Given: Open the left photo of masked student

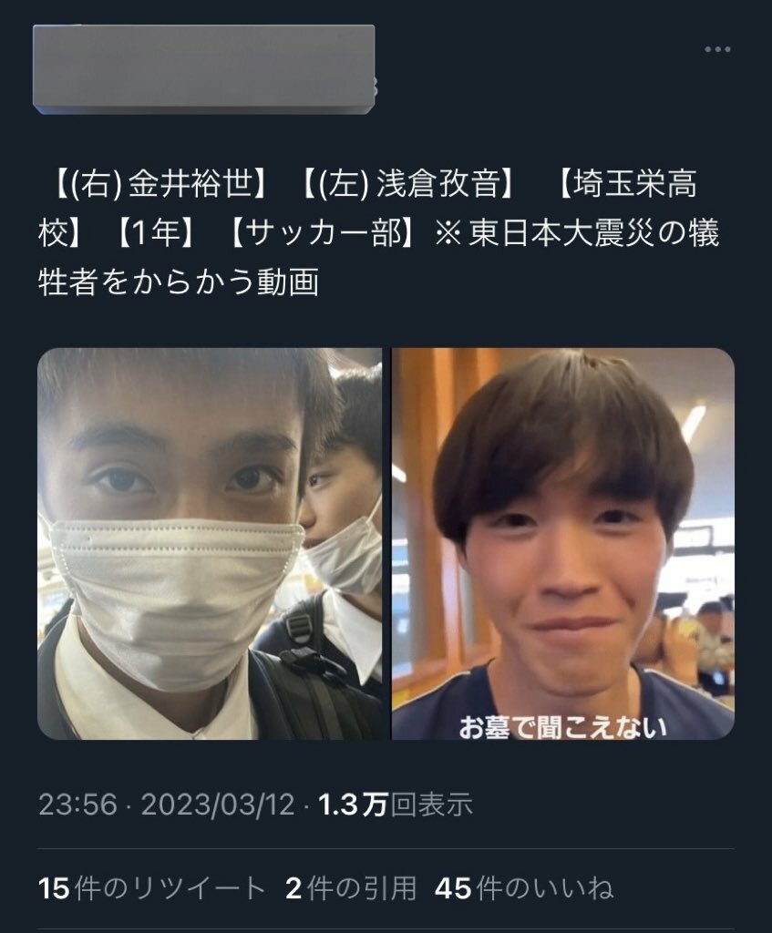Looking at the screenshot, I should coord(210,544).
